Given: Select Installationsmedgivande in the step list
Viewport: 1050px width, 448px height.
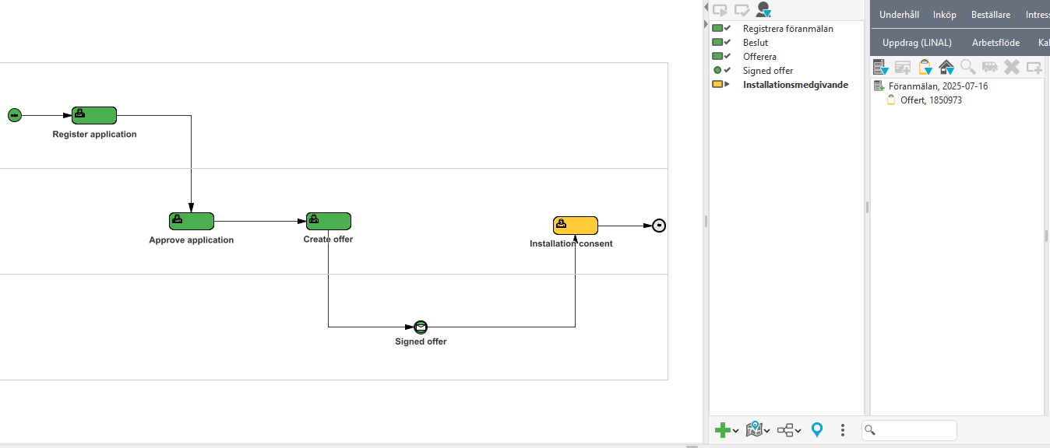Looking at the screenshot, I should point(795,85).
